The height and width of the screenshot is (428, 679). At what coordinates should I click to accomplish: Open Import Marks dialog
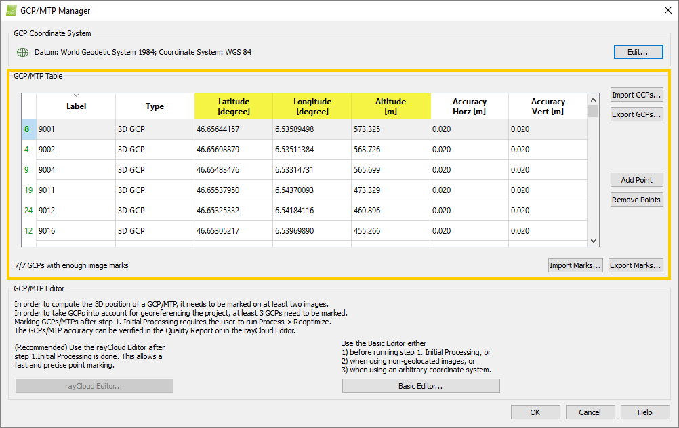[575, 265]
